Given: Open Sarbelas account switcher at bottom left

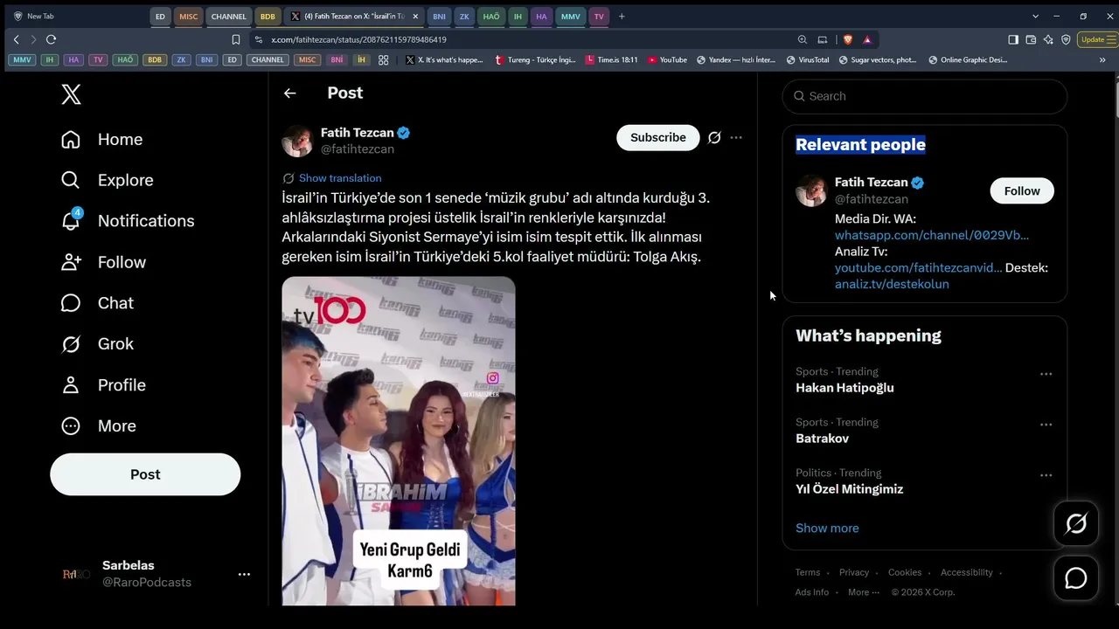Looking at the screenshot, I should point(157,574).
